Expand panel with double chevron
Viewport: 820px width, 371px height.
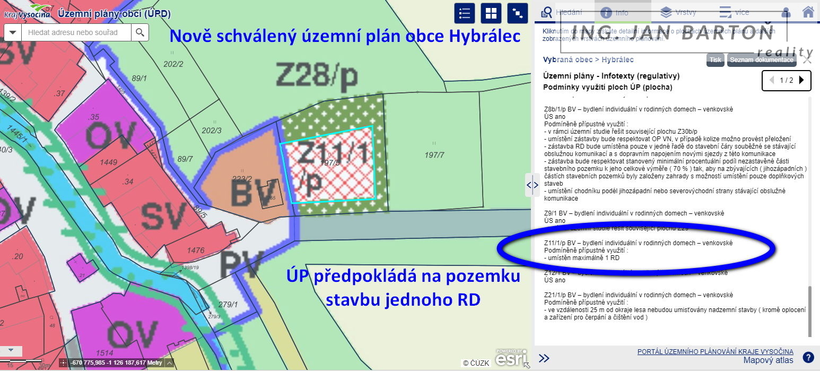544,358
